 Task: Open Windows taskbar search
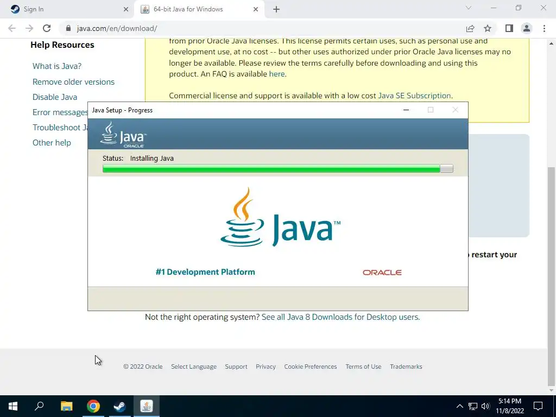[x=39, y=406]
